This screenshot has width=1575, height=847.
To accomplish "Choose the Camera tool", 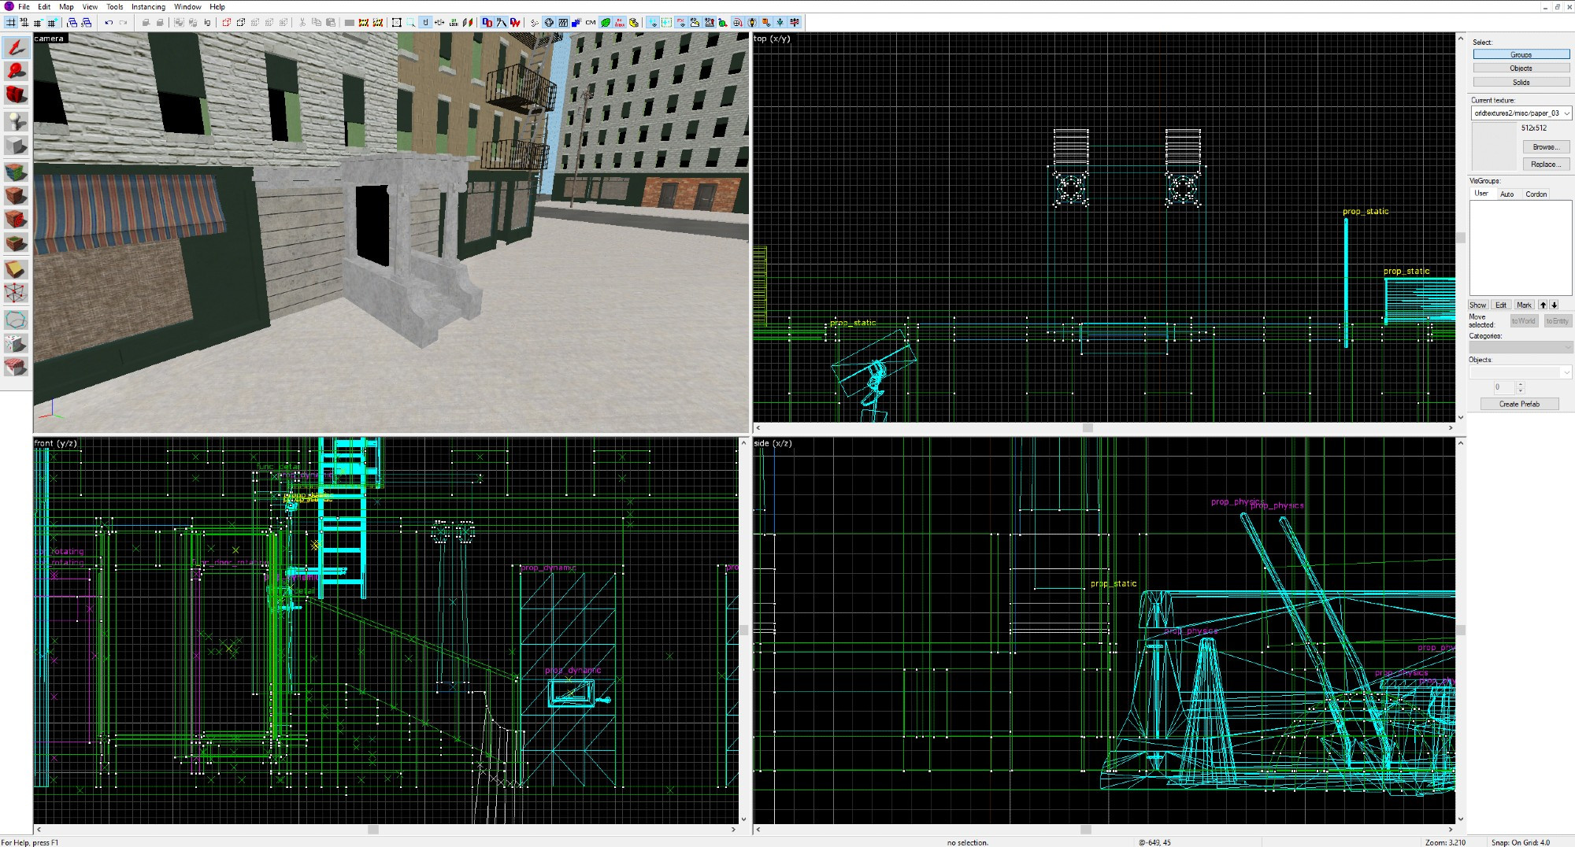I will (16, 96).
